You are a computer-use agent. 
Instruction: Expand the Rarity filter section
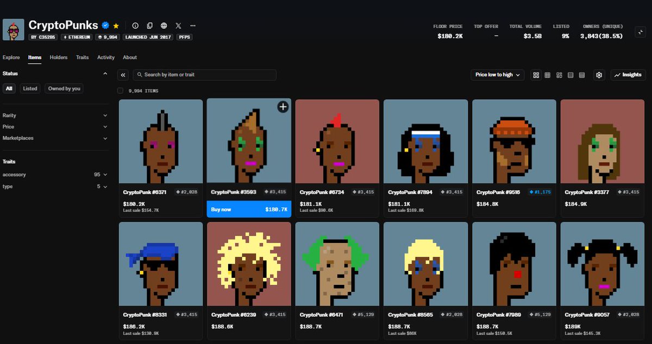point(55,116)
